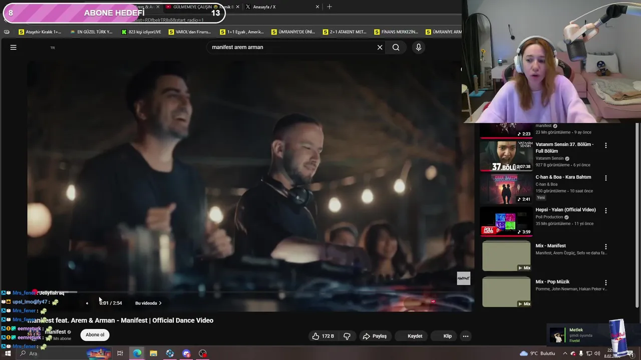Open the 'FİNANS MERKEZİN...' bookmark
Viewport: 641px width, 360px height.
[x=396, y=32]
